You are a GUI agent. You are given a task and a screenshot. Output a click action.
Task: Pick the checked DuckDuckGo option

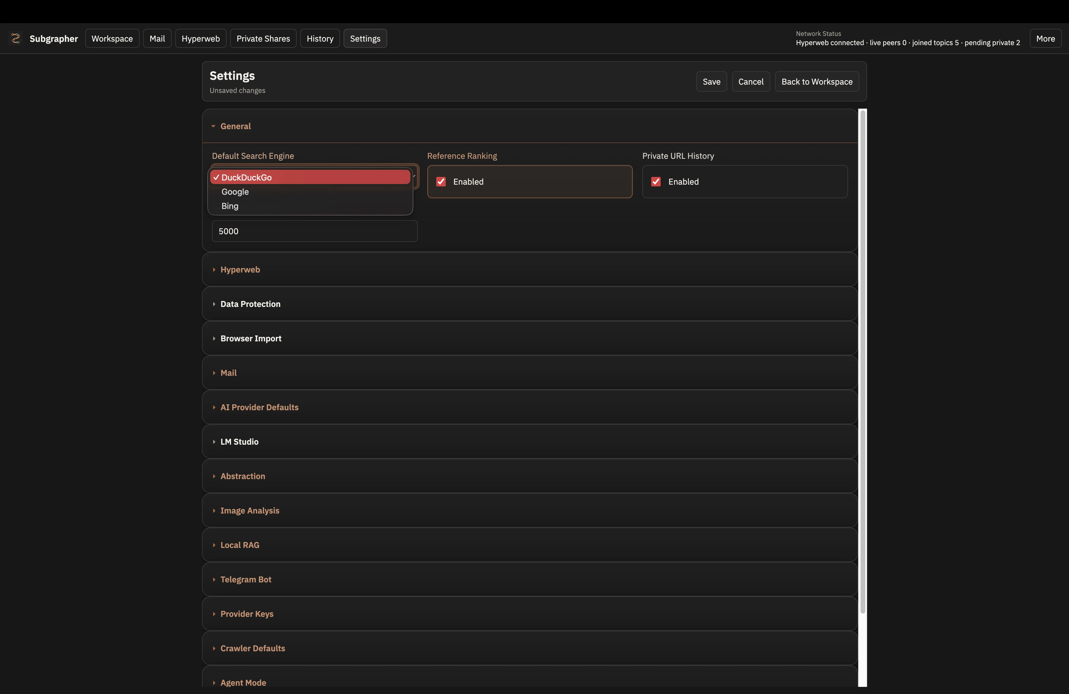coord(246,177)
